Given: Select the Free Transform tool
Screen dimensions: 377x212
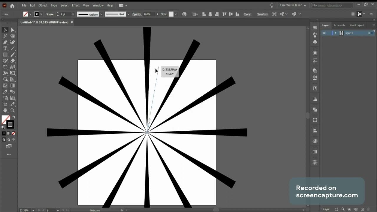Looking at the screenshot, I should point(13,73).
